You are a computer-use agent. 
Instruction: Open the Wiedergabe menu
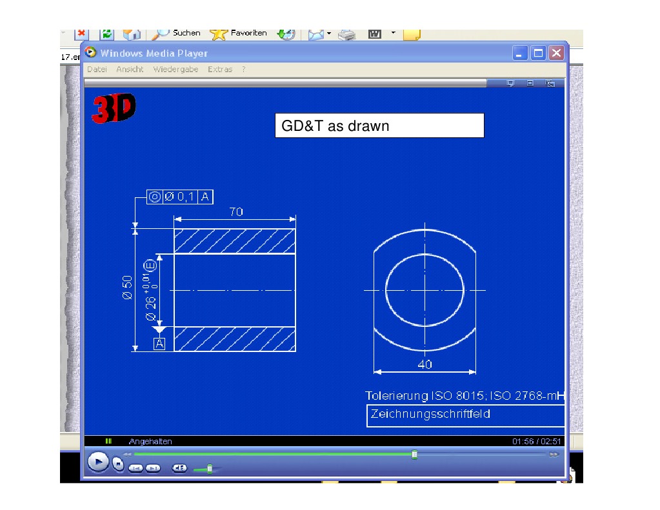(x=175, y=69)
